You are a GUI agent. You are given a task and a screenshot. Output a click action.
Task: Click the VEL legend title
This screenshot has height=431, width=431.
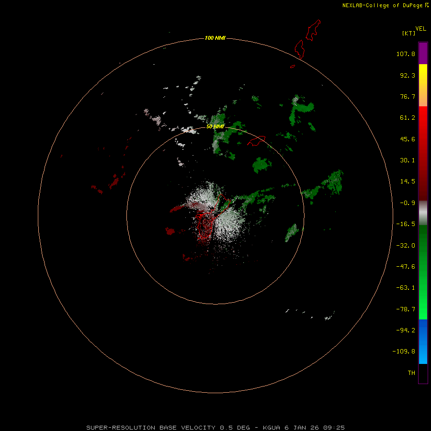coord(420,29)
